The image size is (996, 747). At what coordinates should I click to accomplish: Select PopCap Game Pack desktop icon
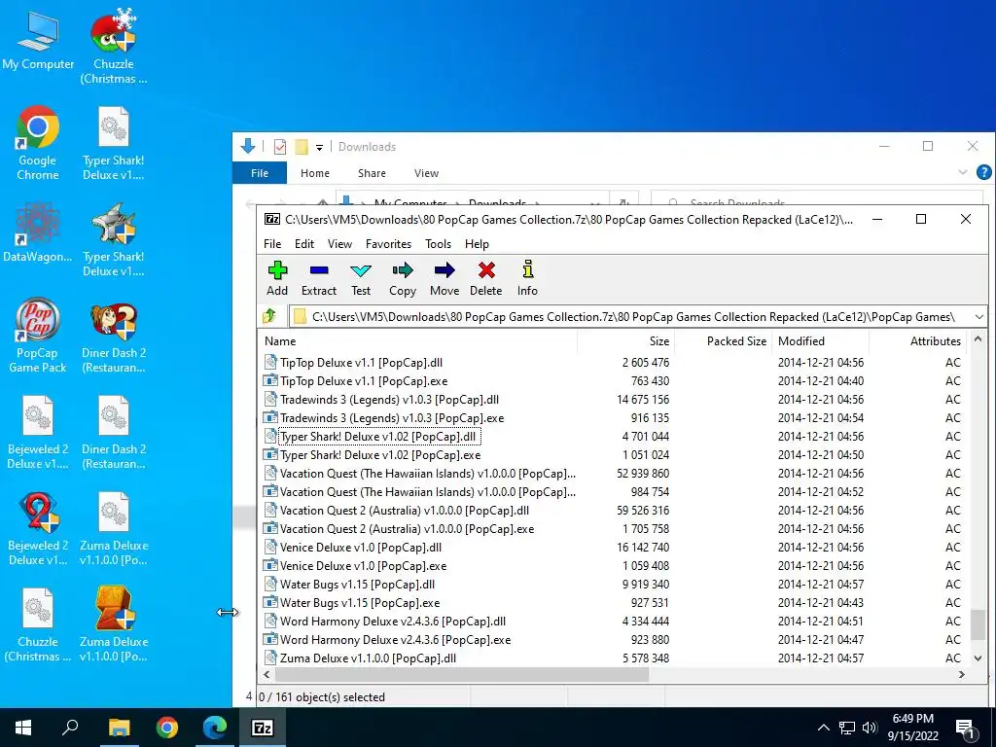coord(38,335)
